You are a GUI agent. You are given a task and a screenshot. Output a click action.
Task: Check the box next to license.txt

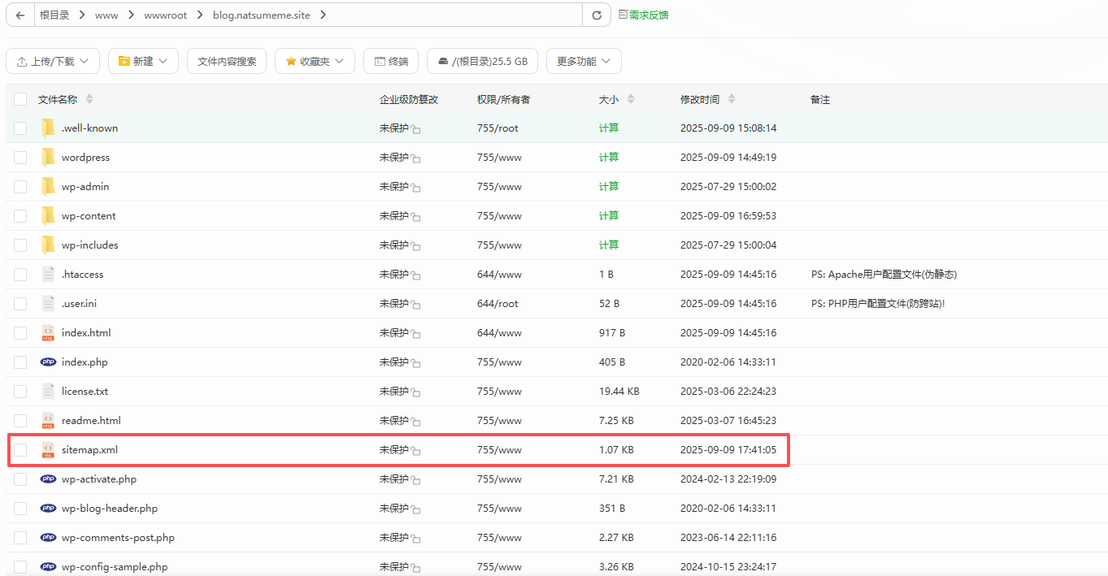pyautogui.click(x=20, y=392)
